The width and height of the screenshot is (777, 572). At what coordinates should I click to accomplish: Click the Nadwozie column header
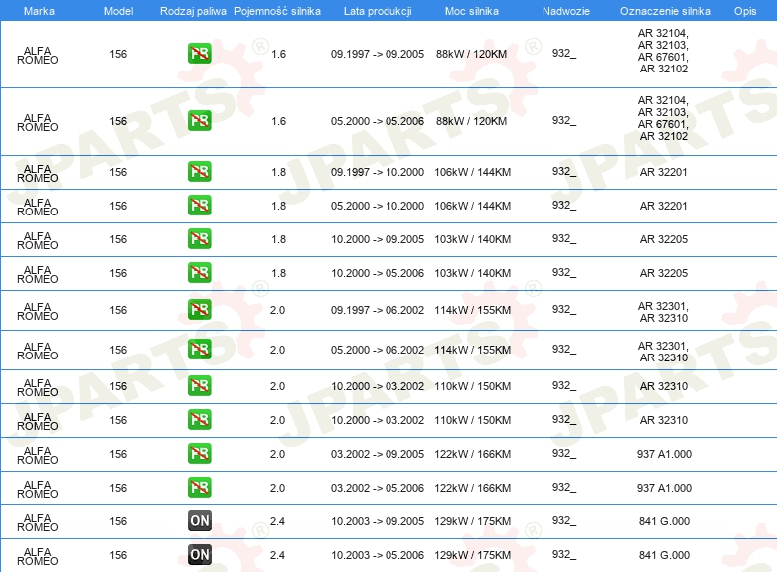563,10
